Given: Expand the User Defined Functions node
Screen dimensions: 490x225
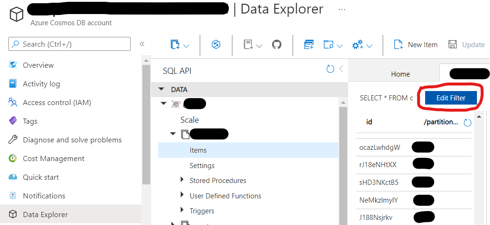Looking at the screenshot, I should pyautogui.click(x=182, y=196).
